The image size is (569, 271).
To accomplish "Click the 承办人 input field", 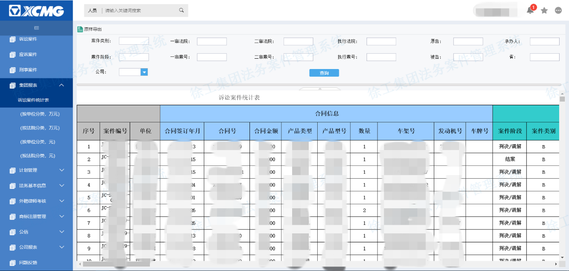I will point(545,41).
